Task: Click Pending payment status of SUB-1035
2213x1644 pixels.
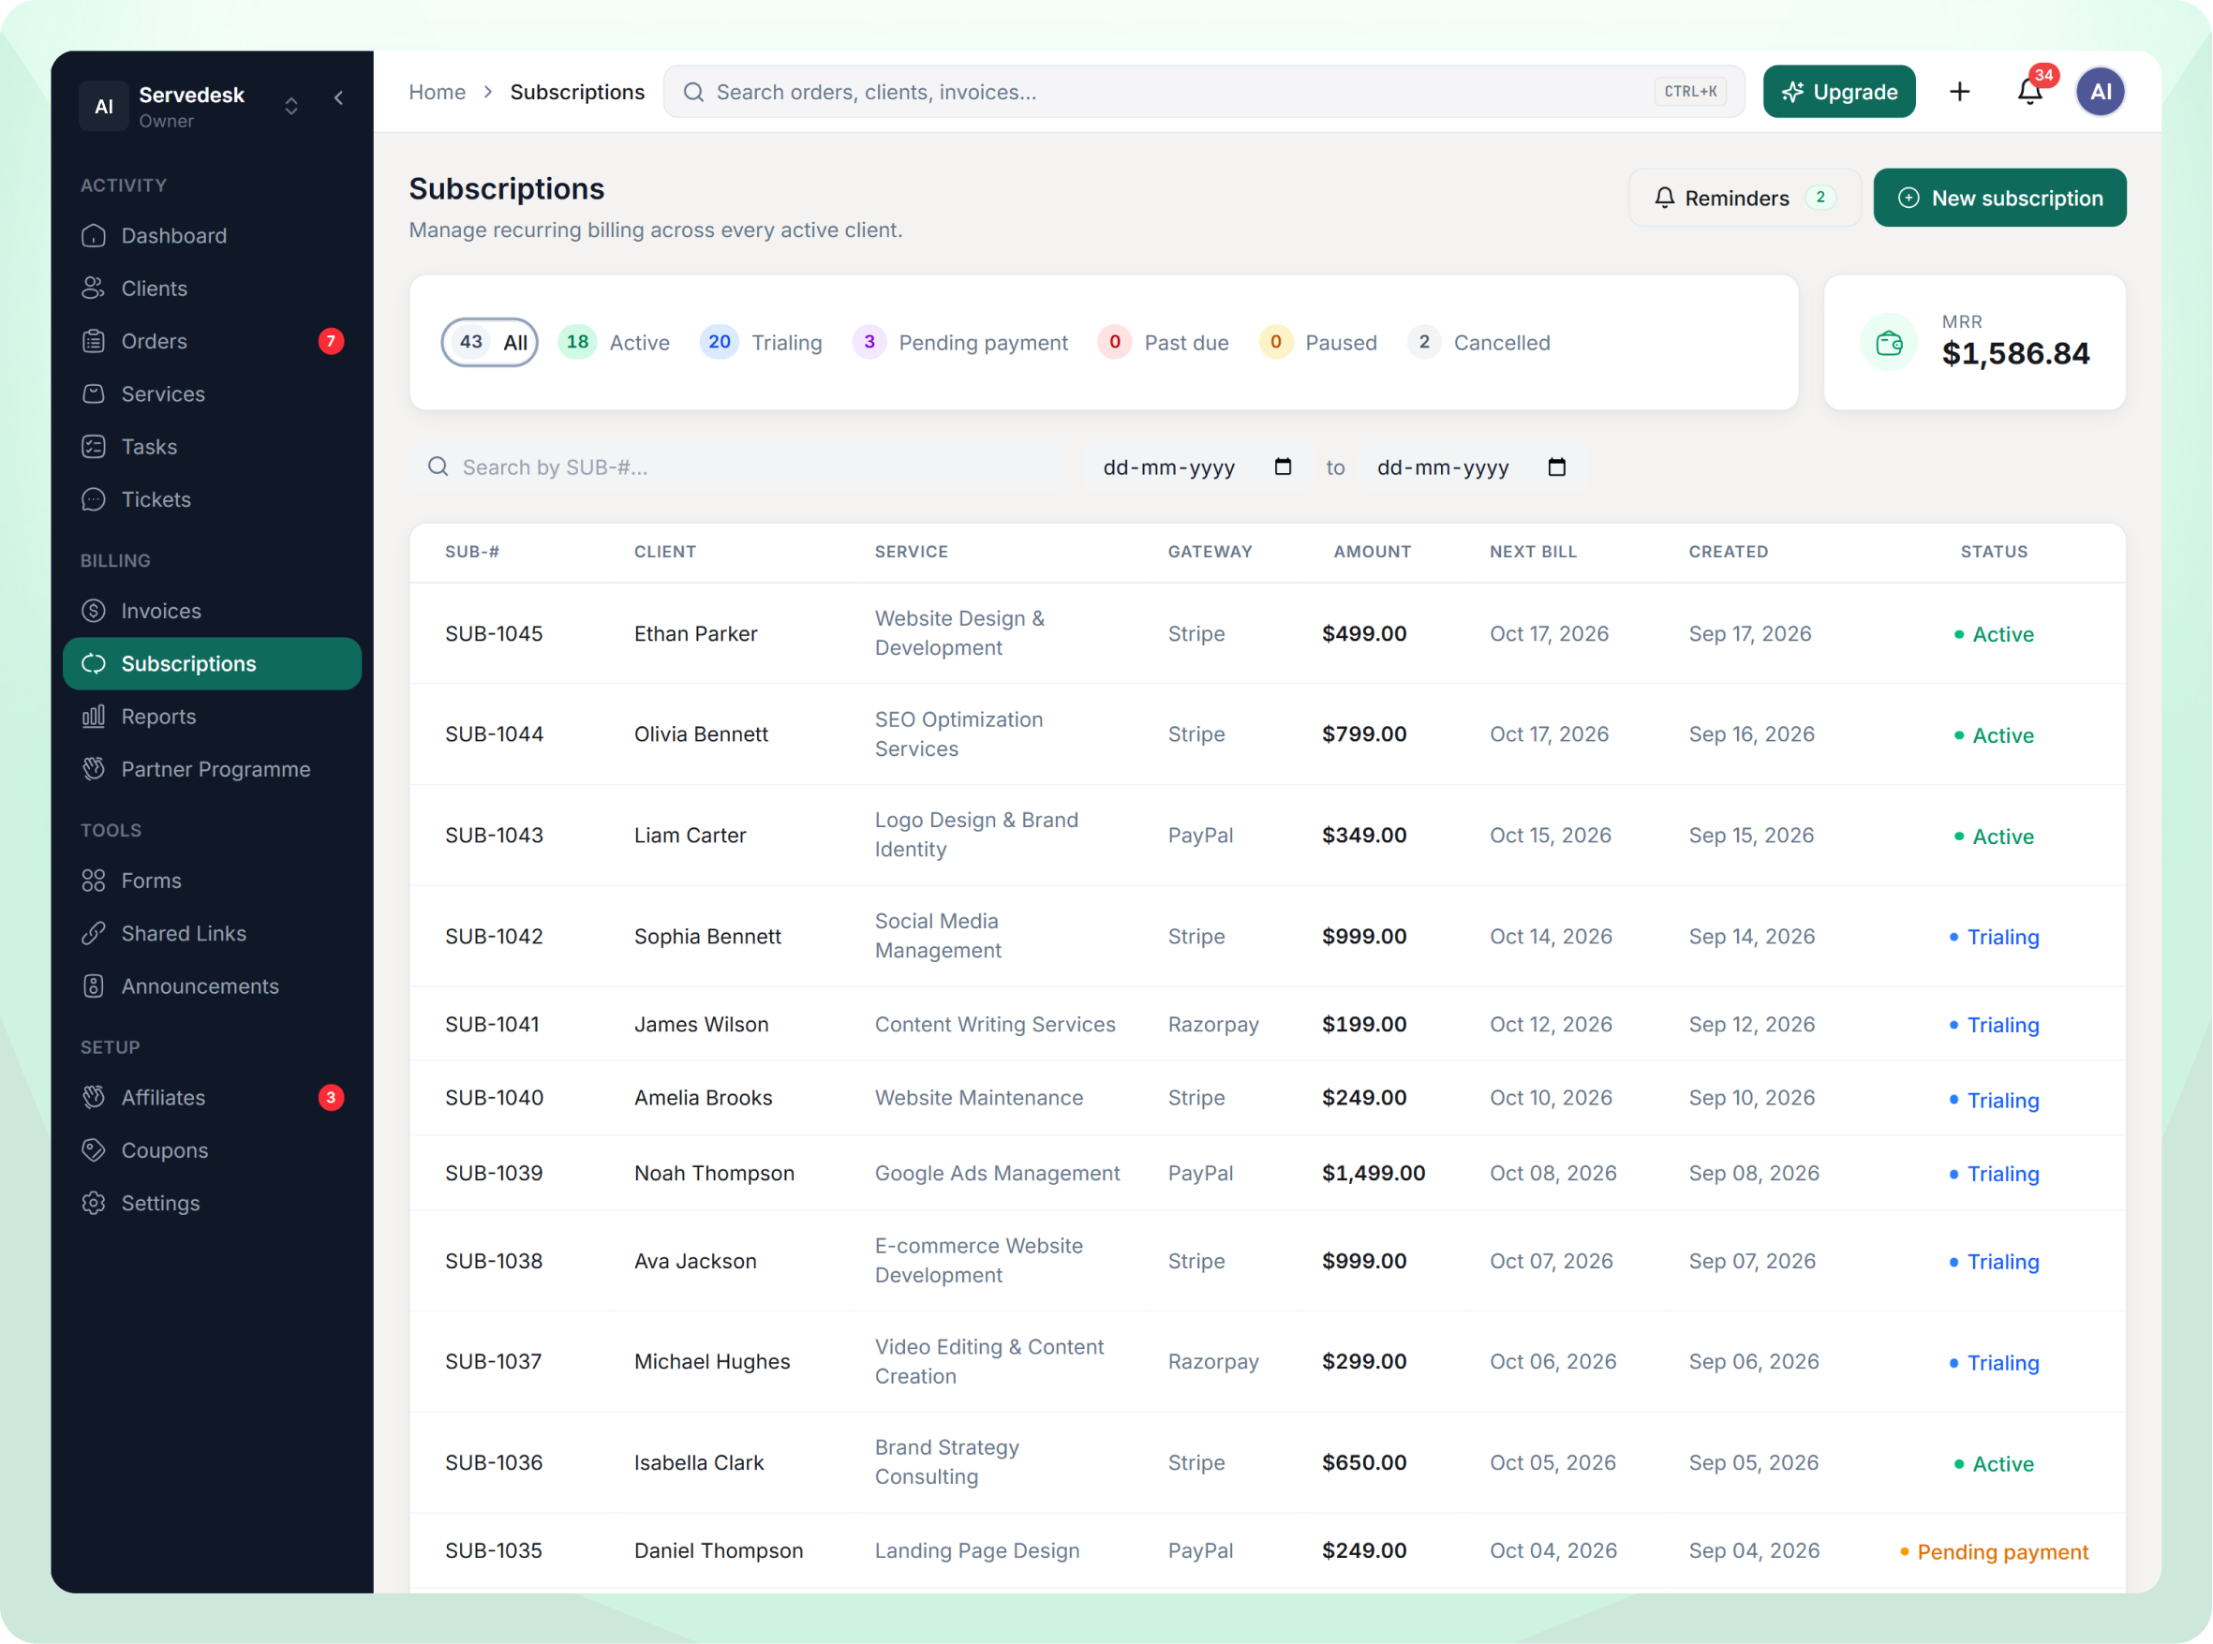Action: [x=1994, y=1551]
